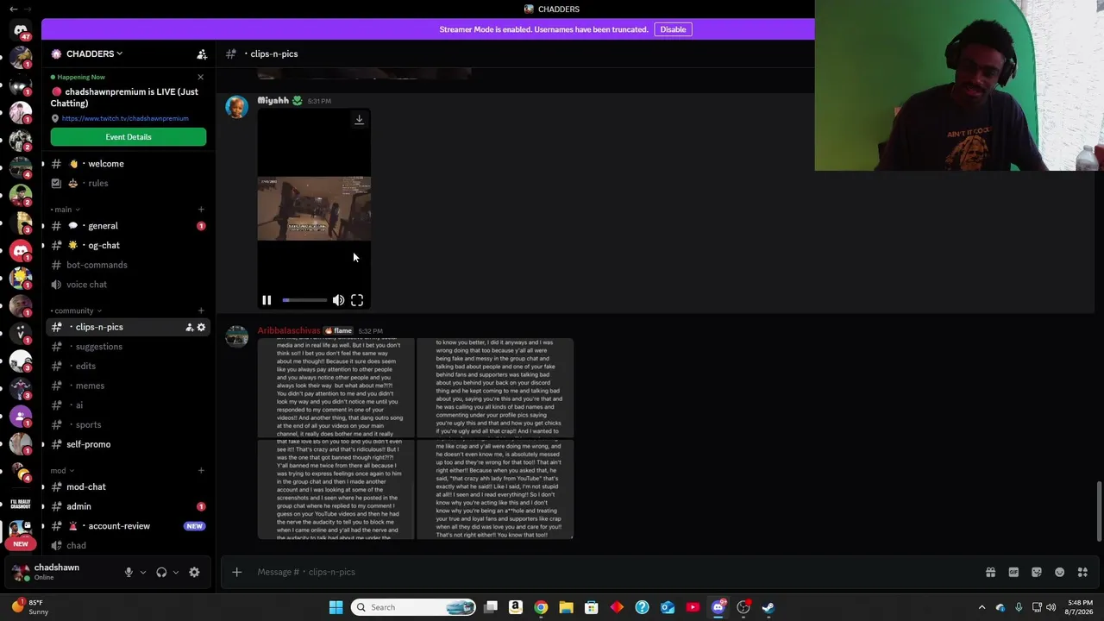Open Steam from the taskbar
Viewport: 1104px width, 621px height.
(768, 607)
